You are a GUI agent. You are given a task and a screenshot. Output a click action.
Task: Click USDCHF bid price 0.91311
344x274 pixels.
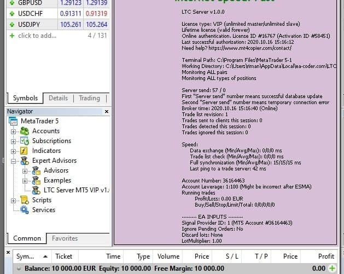pyautogui.click(x=71, y=13)
